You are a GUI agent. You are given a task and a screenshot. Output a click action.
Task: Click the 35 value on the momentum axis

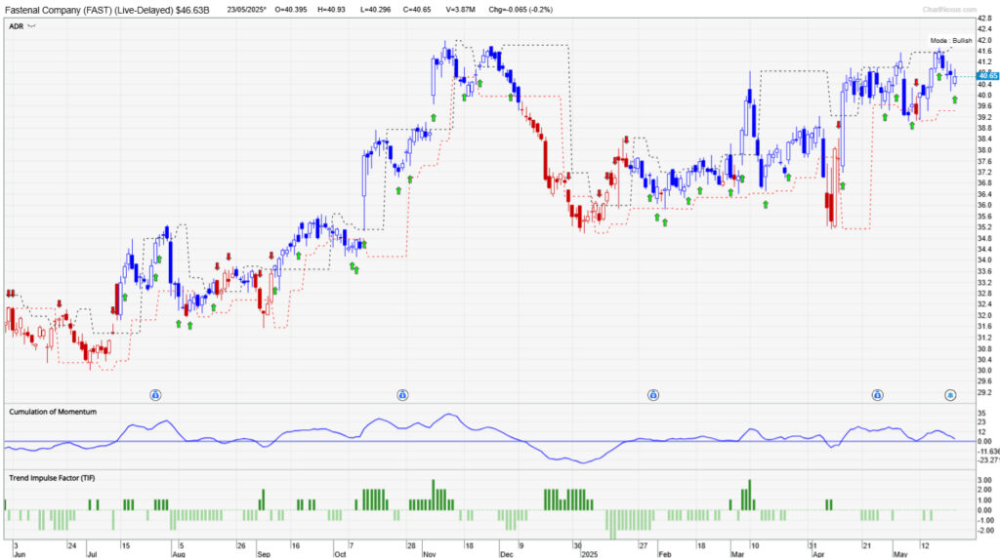coord(981,413)
